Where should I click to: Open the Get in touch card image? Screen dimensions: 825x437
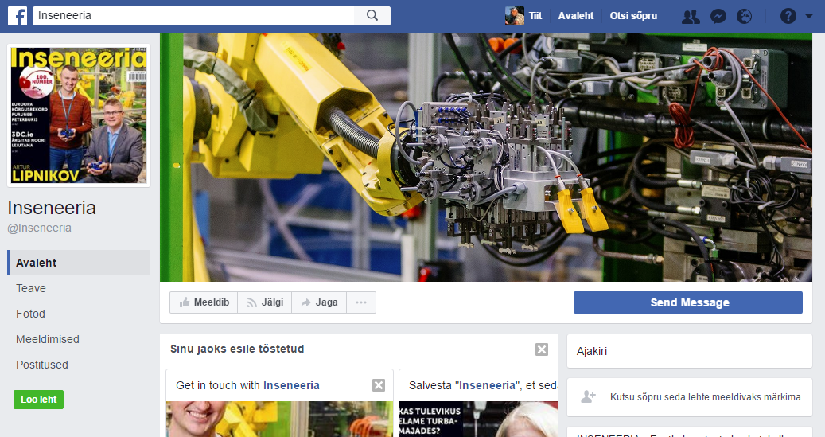(x=279, y=419)
